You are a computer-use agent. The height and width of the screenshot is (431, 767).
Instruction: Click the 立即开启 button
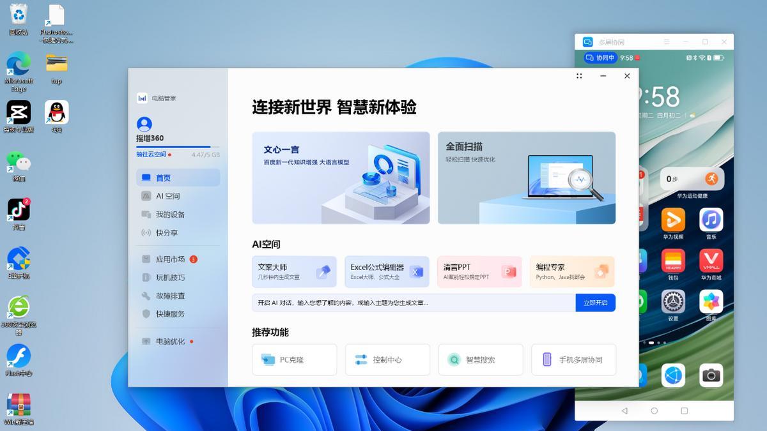[x=595, y=303]
